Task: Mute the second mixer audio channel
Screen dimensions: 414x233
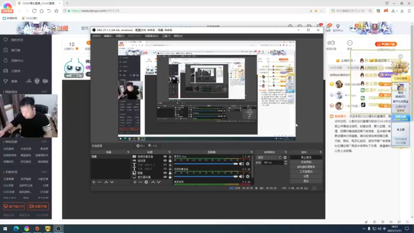Action: 241,177
